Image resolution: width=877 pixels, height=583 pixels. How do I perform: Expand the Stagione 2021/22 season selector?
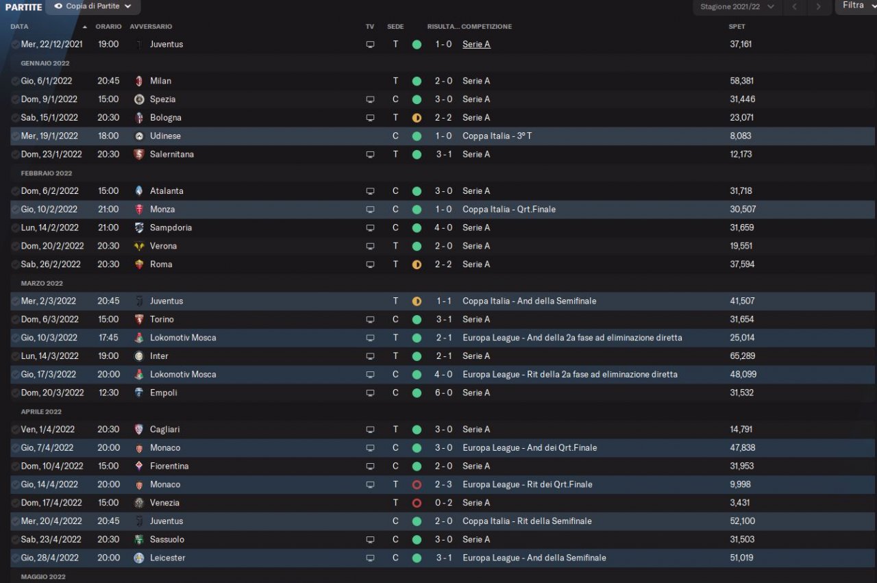click(x=737, y=7)
